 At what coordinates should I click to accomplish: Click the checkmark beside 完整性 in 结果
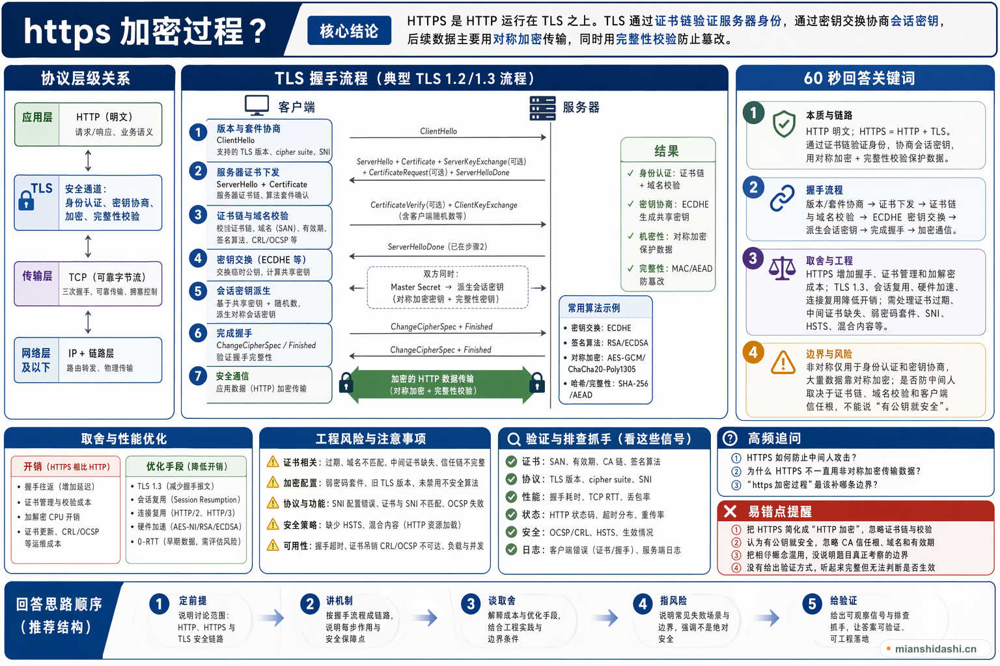click(x=630, y=268)
